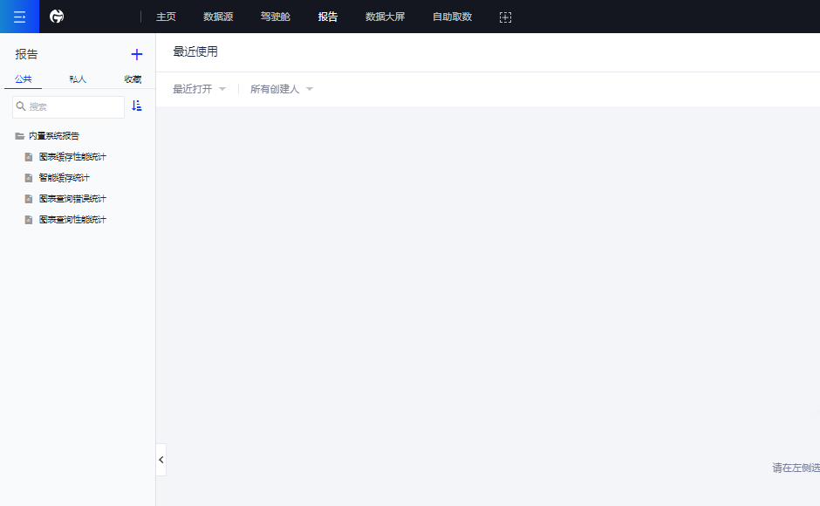Click the 最近使用 heading
The width and height of the screenshot is (820, 506).
[195, 51]
